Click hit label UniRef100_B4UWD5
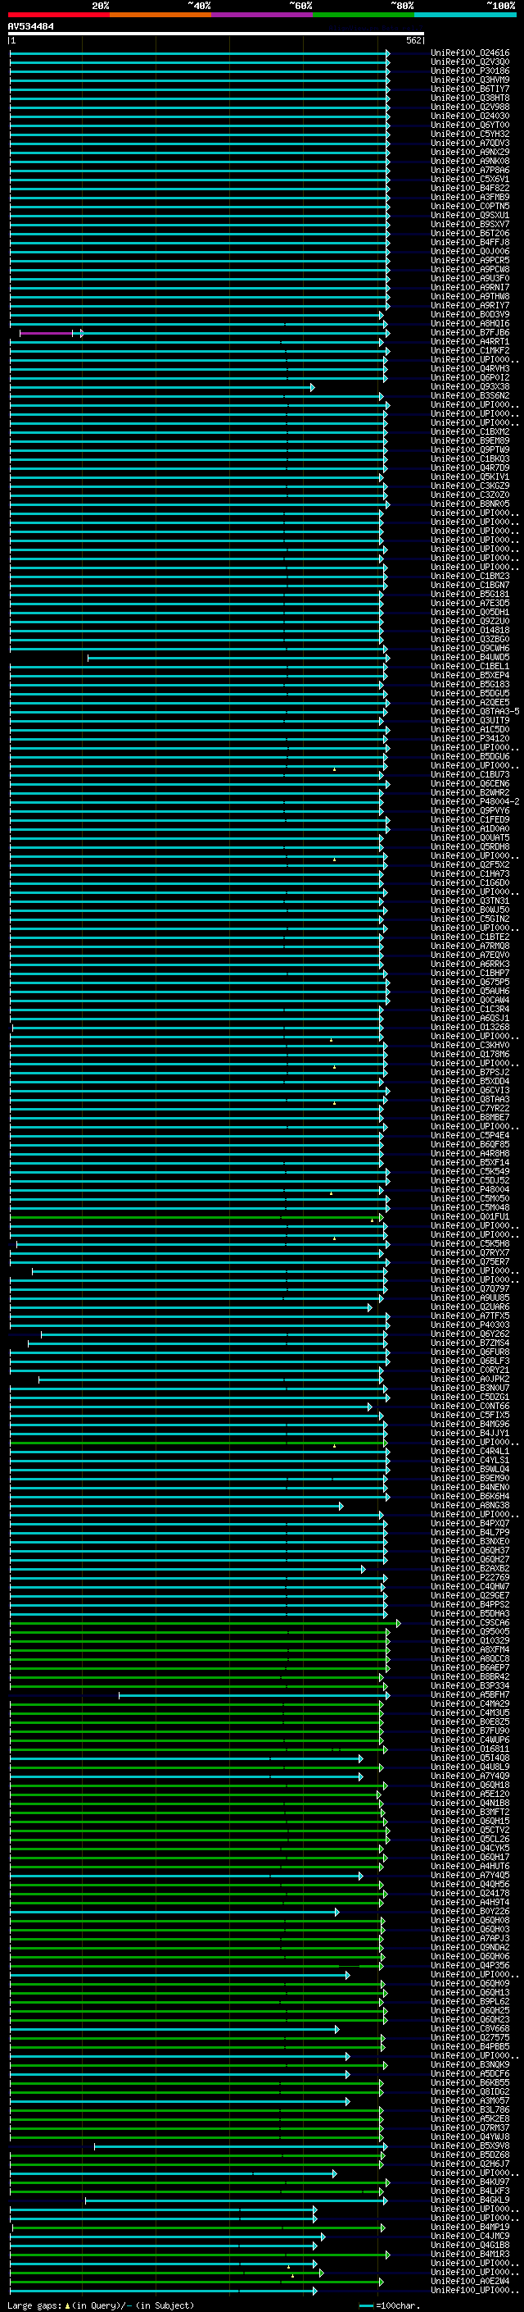 pos(470,658)
